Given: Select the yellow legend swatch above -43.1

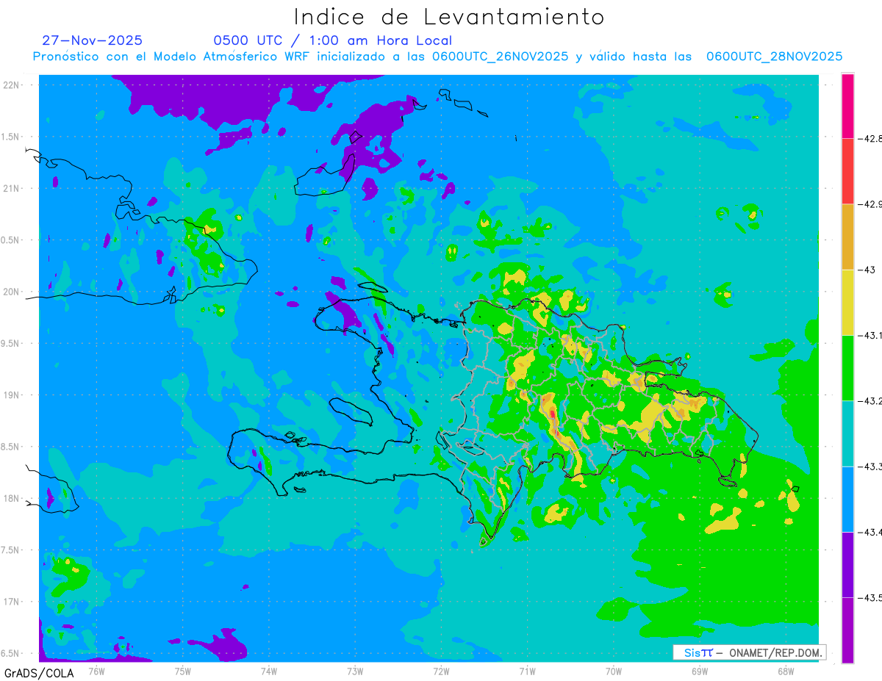Looking at the screenshot, I should [847, 302].
